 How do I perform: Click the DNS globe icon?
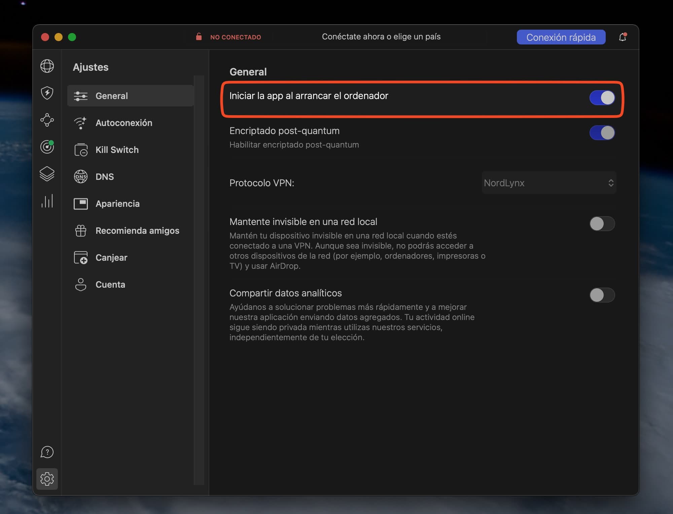[81, 177]
